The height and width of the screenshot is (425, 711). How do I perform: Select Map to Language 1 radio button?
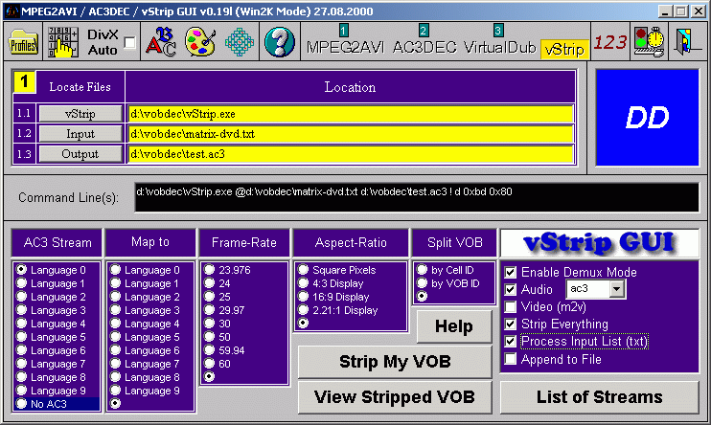[115, 283]
